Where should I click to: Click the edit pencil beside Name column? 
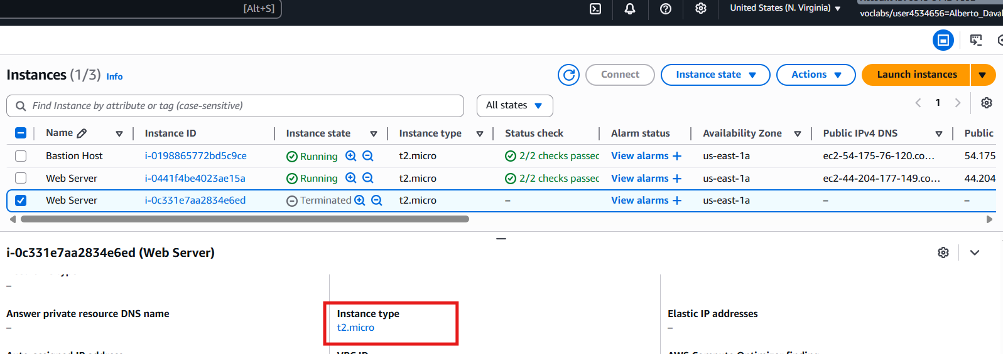tap(82, 133)
